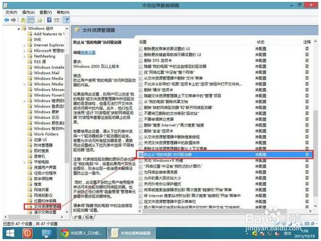
Task: Select the RSS 源 tree folder
Action: tap(37, 62)
